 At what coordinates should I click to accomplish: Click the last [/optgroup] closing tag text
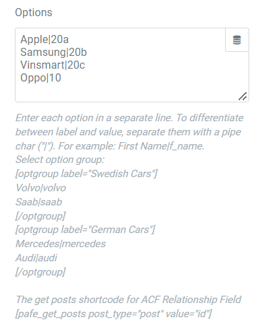tap(40, 272)
